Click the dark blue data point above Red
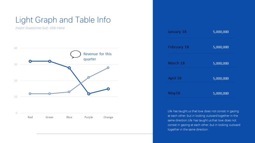 (30, 61)
